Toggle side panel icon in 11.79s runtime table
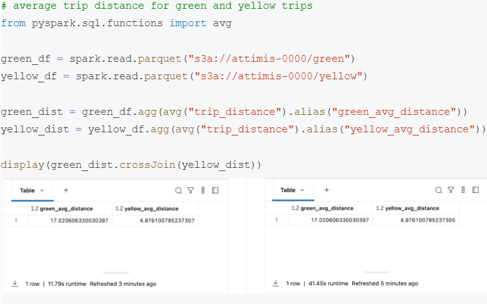The height and width of the screenshot is (304, 487). [x=215, y=190]
